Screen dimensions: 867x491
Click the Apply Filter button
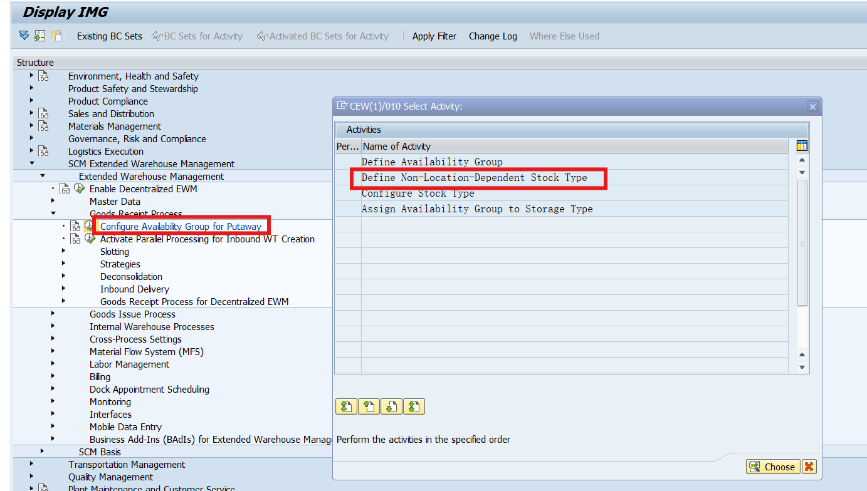point(434,36)
